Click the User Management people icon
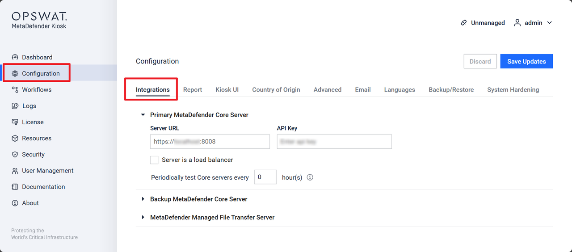 pos(15,171)
